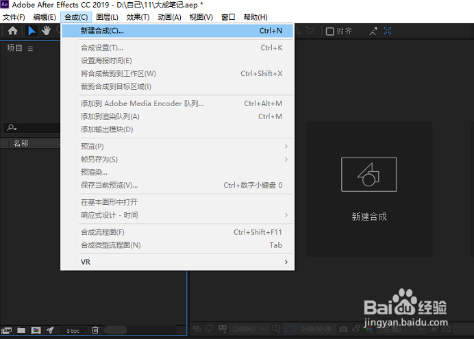Image resolution: width=474 pixels, height=339 pixels.
Task: Open the 动画(A) menu
Action: pyautogui.click(x=169, y=17)
